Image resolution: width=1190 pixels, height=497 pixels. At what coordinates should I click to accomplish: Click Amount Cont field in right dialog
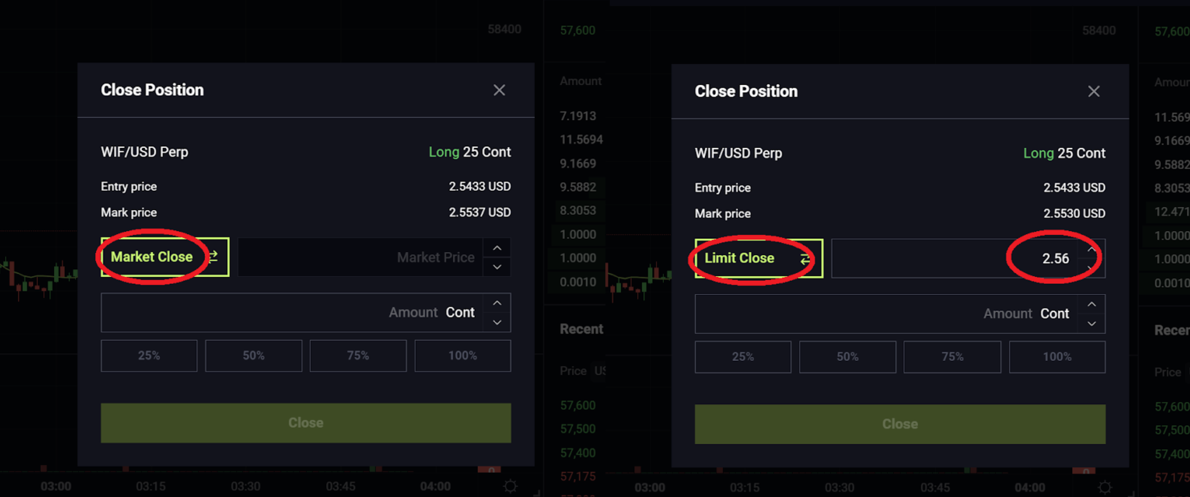[887, 314]
